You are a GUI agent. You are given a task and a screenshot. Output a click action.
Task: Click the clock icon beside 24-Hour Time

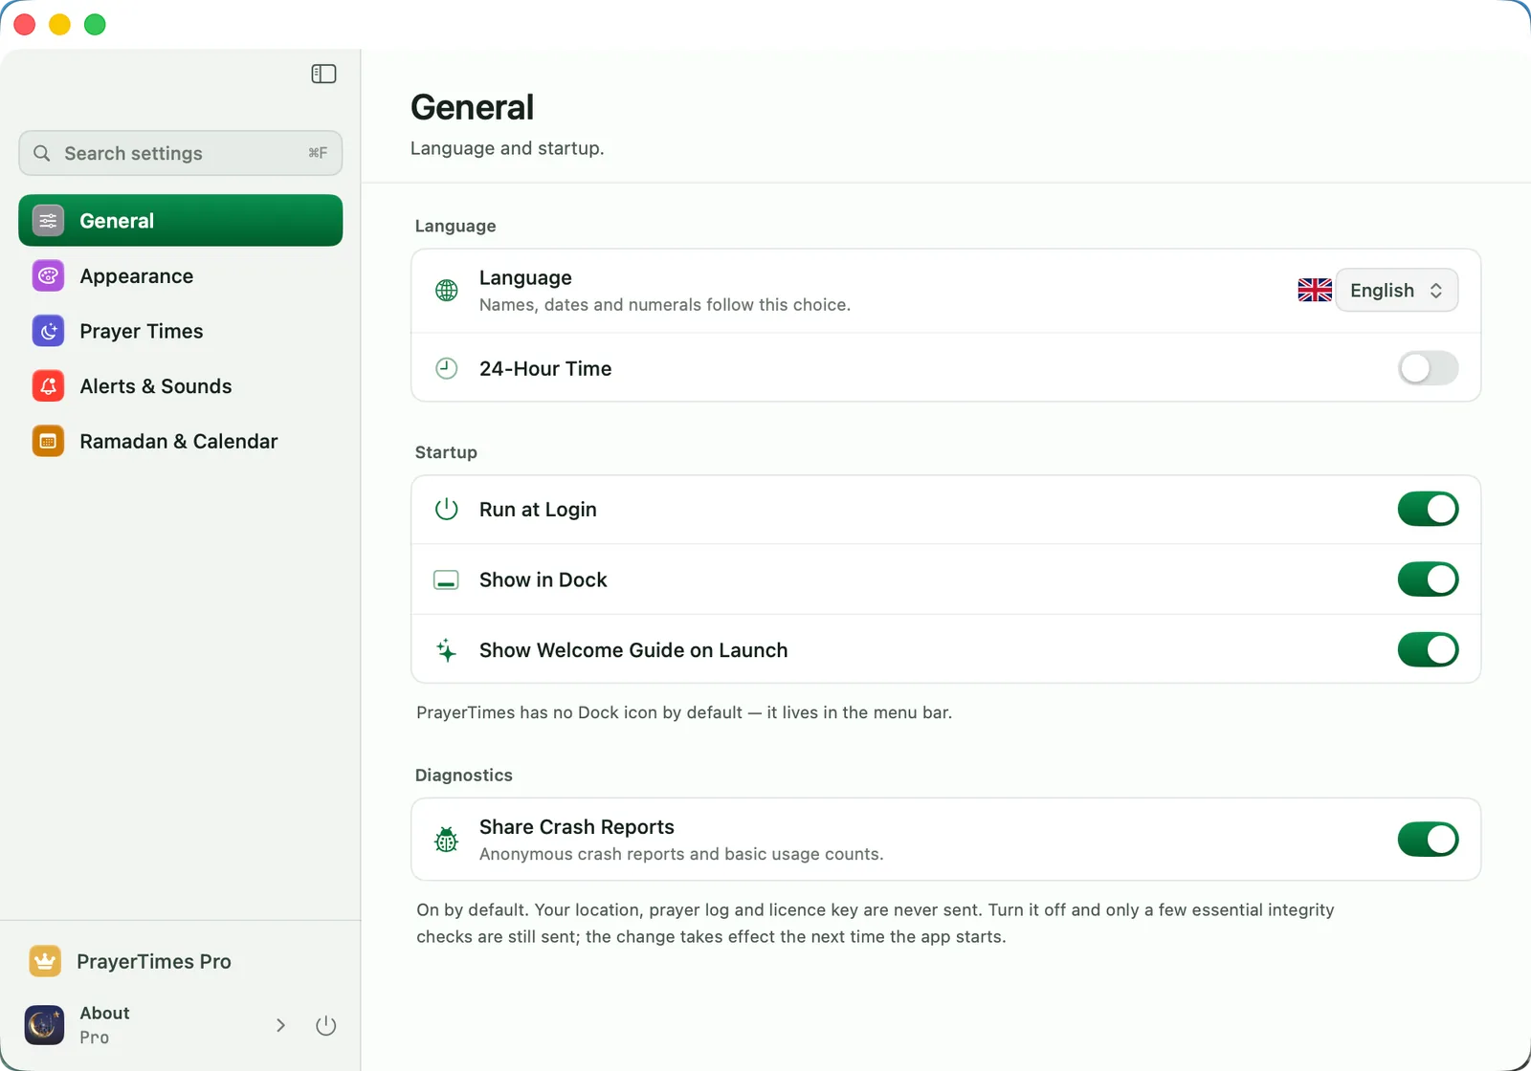[446, 368]
